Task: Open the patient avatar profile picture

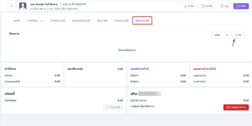Action: [x=23, y=6]
